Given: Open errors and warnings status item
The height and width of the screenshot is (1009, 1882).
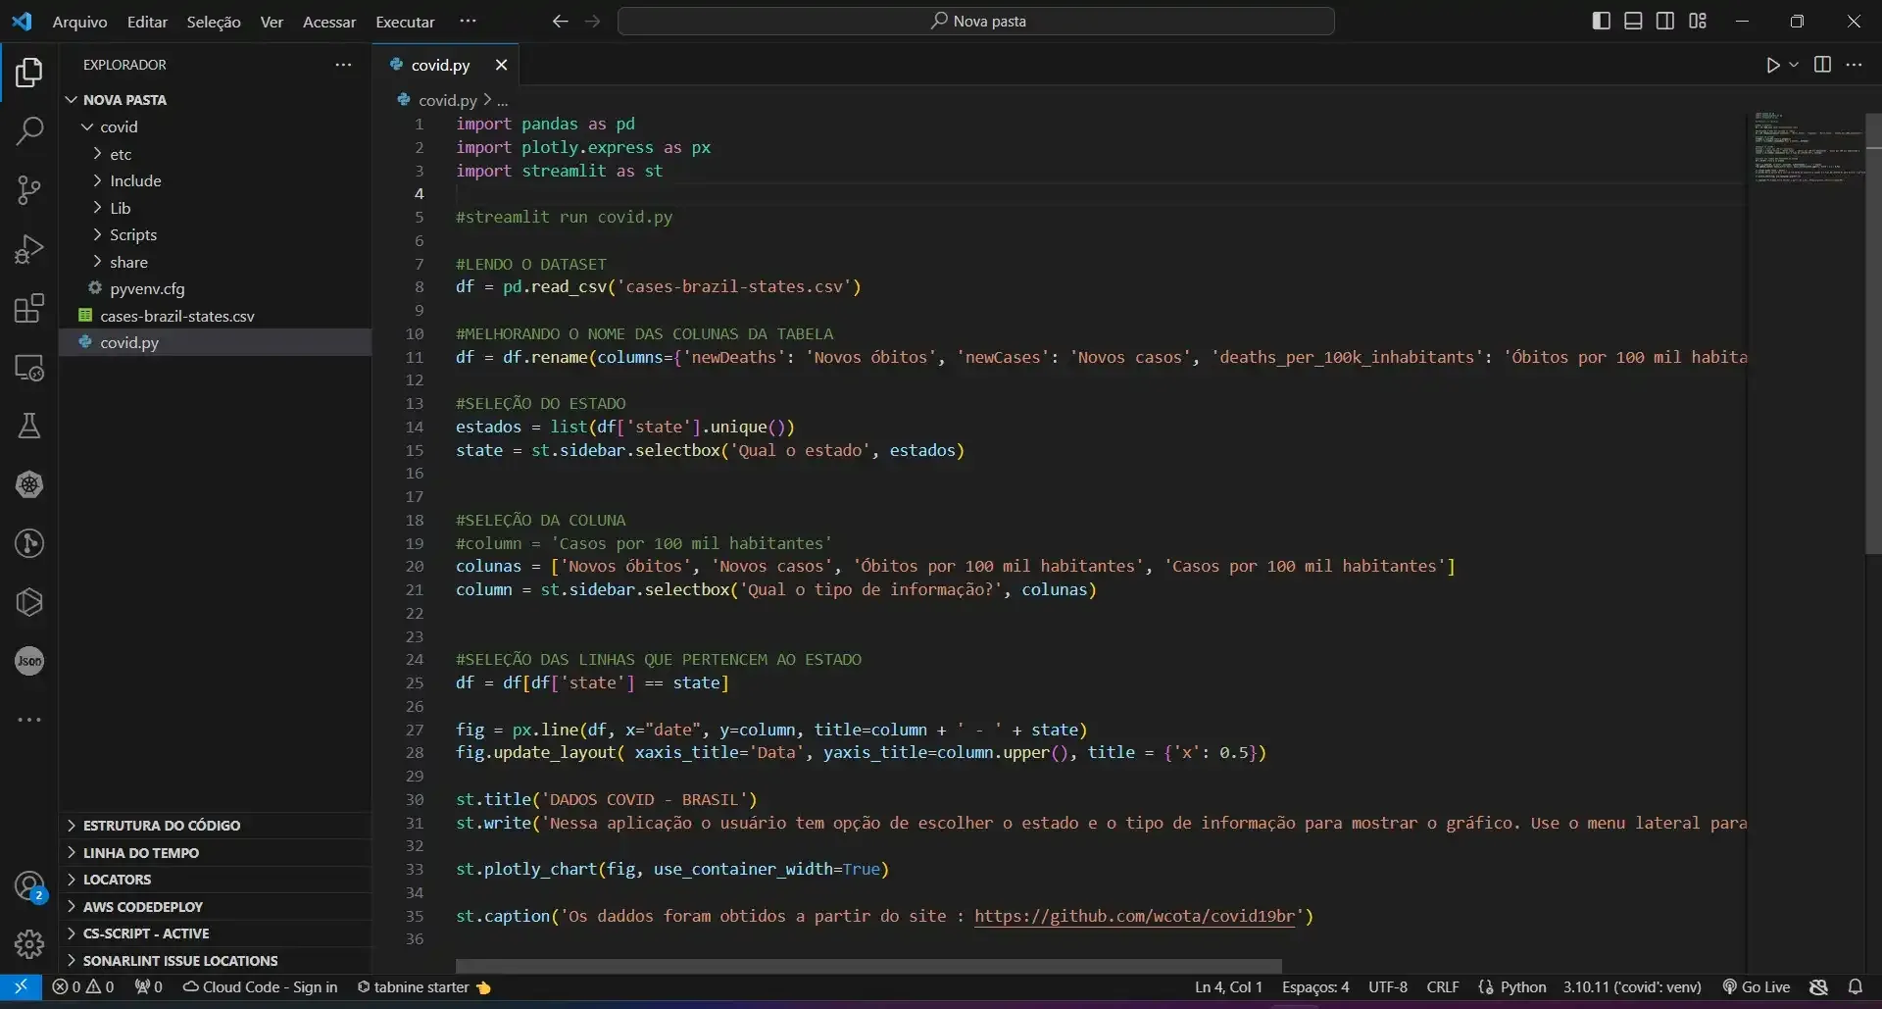Looking at the screenshot, I should pos(83,987).
